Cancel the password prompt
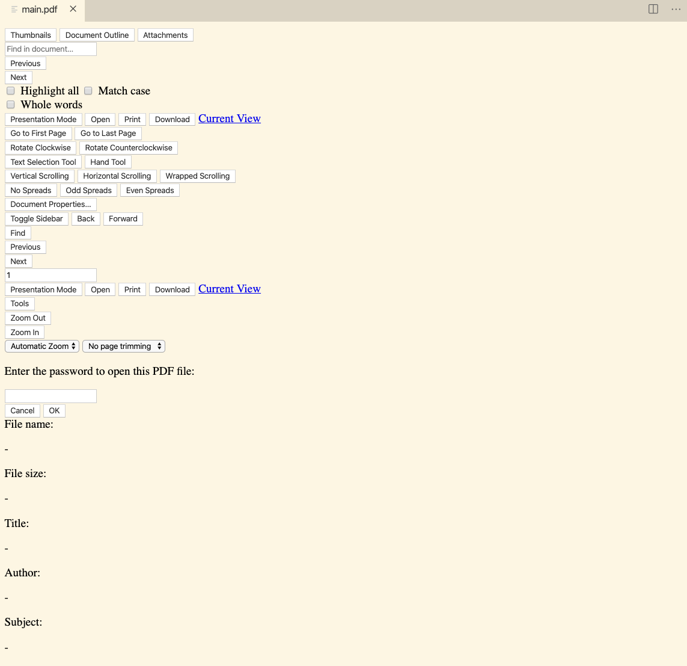The image size is (687, 666). point(22,411)
